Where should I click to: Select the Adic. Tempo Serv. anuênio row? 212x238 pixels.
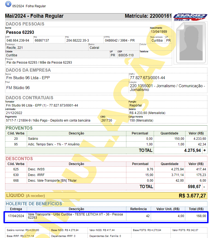click(106, 144)
